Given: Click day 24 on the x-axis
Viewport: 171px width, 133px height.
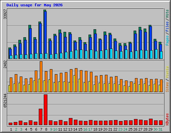Looking at the screenshot, I should point(125,129).
